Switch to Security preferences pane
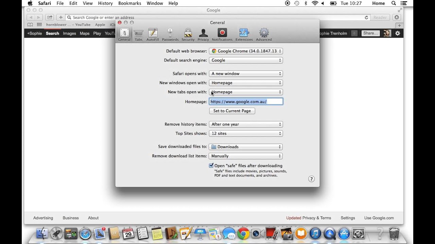The width and height of the screenshot is (435, 244). (188, 35)
